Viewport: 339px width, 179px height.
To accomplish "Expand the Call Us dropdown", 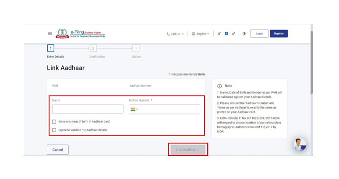I will [175, 34].
